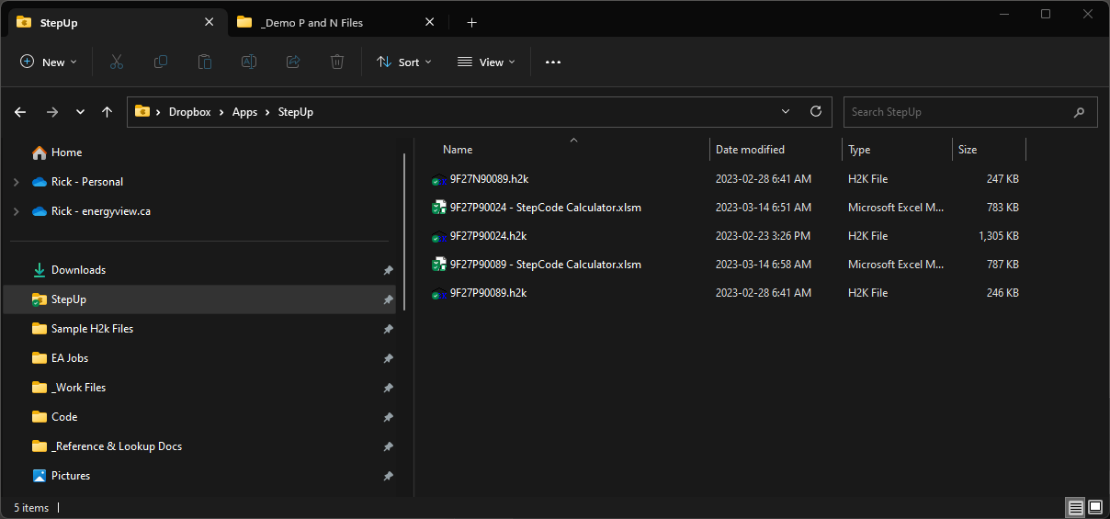Unpin Sample H2k Files via pin icon
1110x519 pixels.
pyautogui.click(x=388, y=329)
